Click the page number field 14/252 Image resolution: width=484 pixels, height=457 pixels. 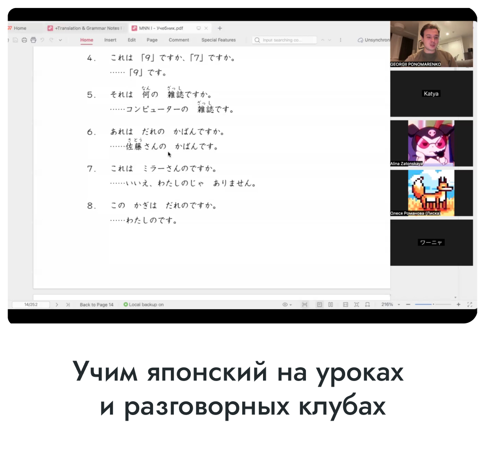pos(31,305)
